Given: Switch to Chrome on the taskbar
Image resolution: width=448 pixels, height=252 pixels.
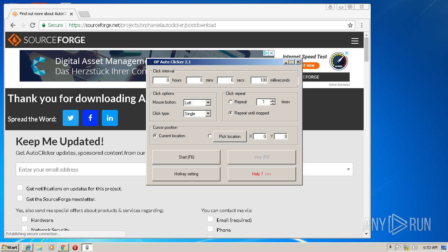Looking at the screenshot, I should tap(63, 247).
